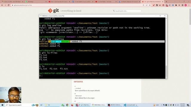Screen dimensions: 191x107
Task: Click the --cached option text
Action: (78, 88)
